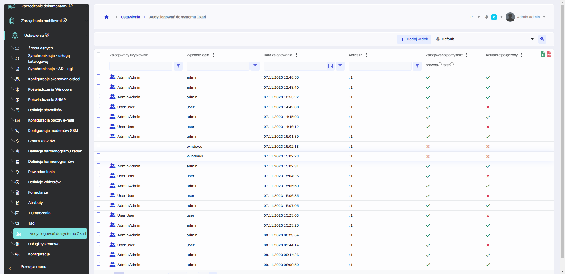Select the 'prawda' radio button
The image size is (565, 274).
click(x=440, y=64)
